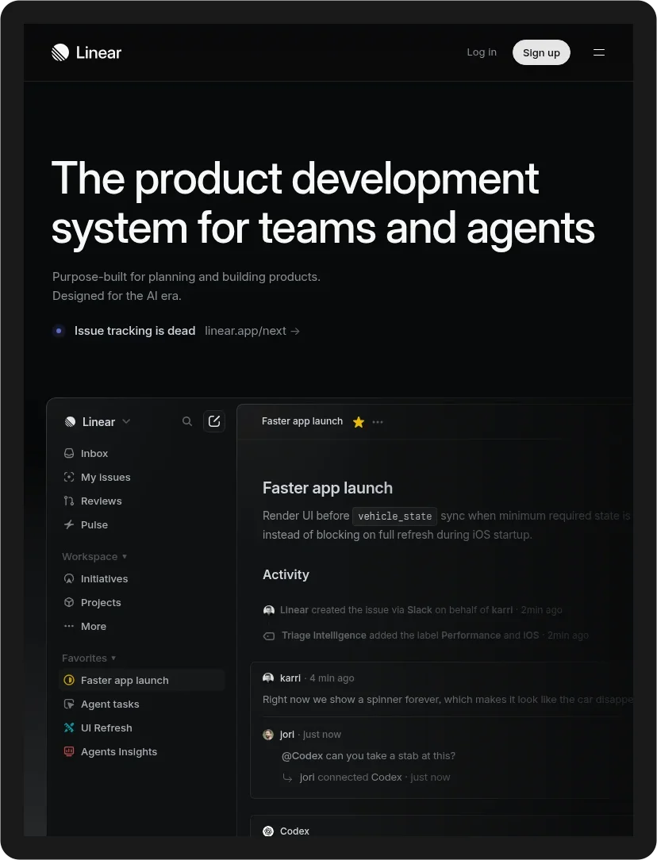The height and width of the screenshot is (860, 657).
Task: Click the Activity heading
Action: (286, 575)
